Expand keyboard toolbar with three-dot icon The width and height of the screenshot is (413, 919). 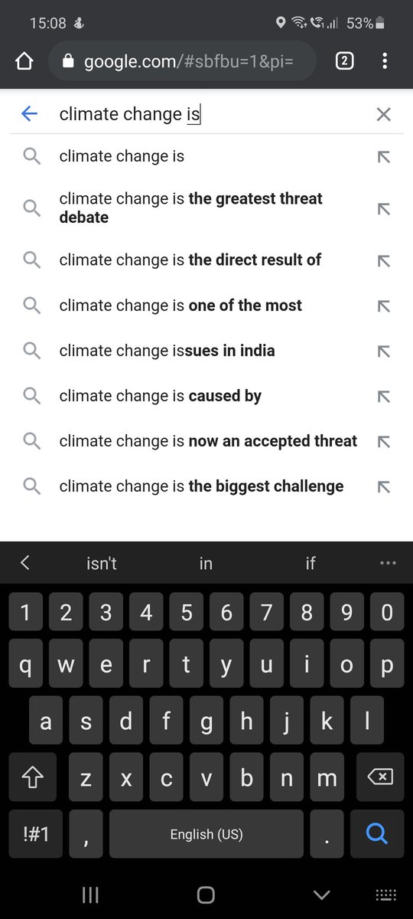(389, 564)
